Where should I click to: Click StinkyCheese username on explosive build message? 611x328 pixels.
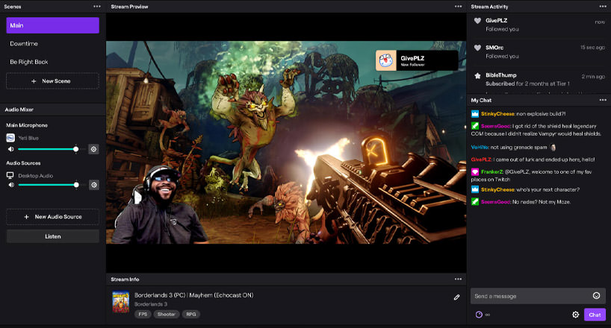497,113
